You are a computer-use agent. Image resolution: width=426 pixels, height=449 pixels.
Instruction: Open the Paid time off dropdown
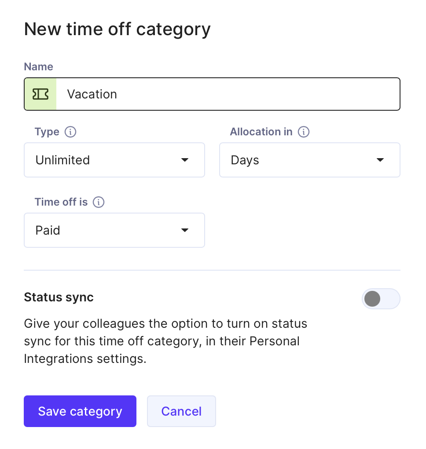[x=114, y=230]
